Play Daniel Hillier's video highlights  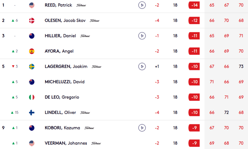click(x=142, y=36)
